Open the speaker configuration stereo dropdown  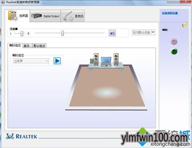coord(31,61)
